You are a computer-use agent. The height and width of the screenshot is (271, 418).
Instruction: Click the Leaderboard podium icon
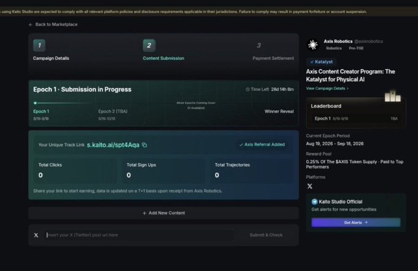click(x=392, y=96)
